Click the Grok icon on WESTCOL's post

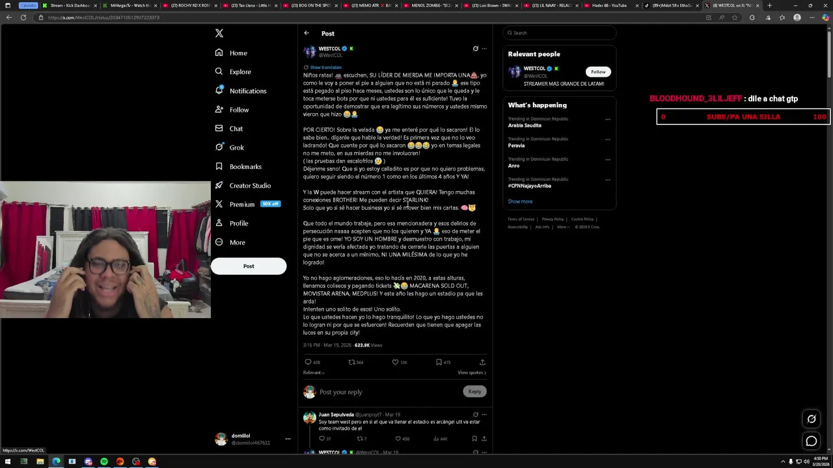[475, 49]
